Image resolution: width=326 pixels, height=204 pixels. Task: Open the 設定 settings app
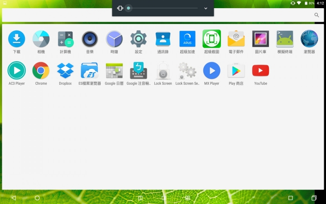coord(139,39)
